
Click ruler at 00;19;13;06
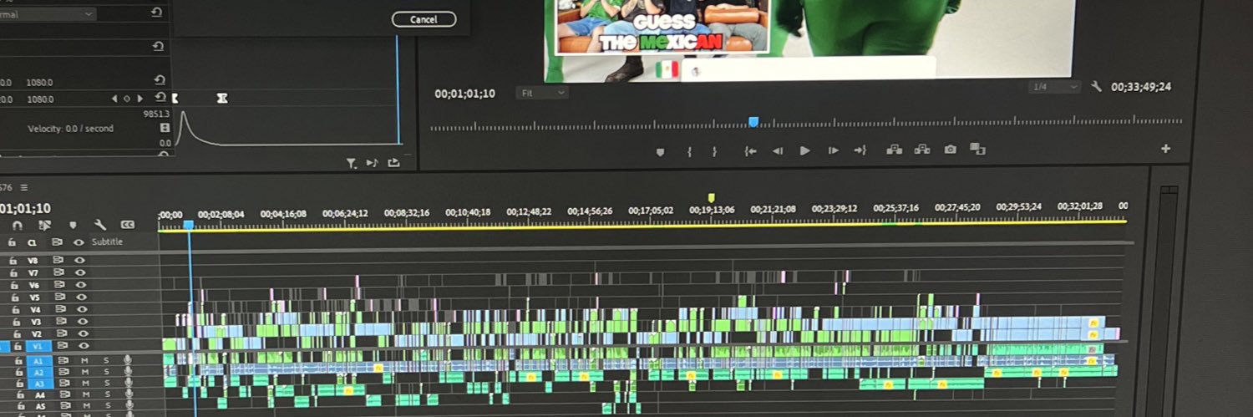point(711,211)
